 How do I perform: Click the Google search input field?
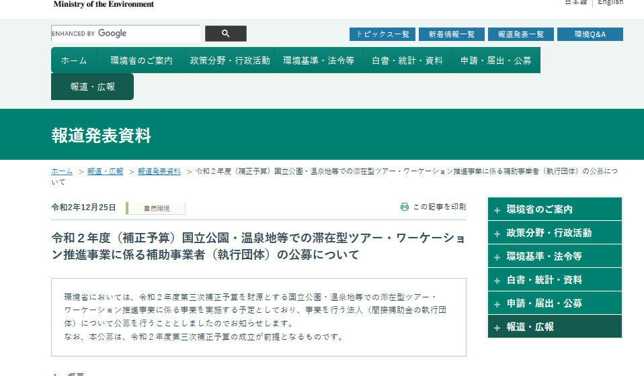click(126, 34)
